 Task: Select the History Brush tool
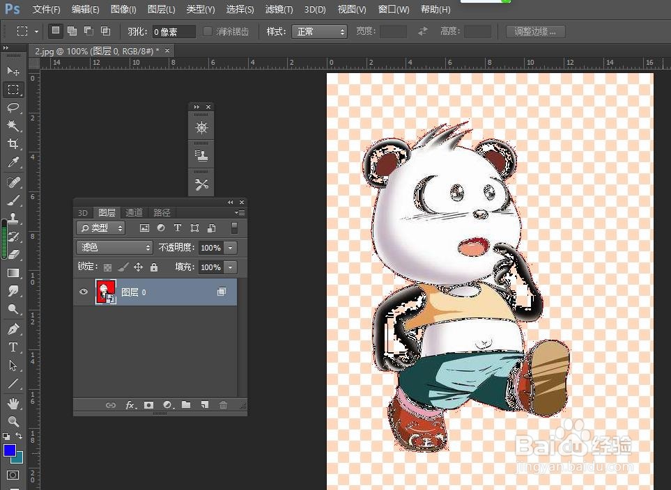pos(13,237)
